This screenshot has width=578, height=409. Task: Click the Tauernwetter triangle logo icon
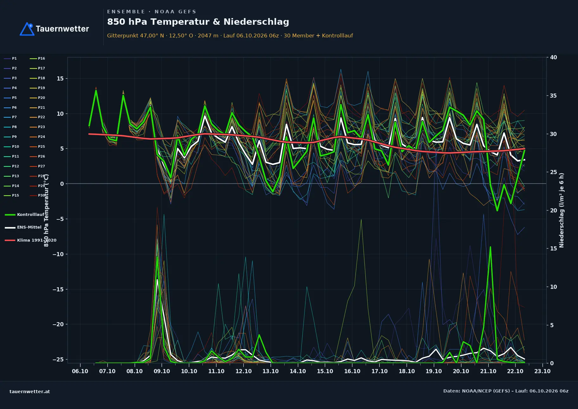coord(27,29)
